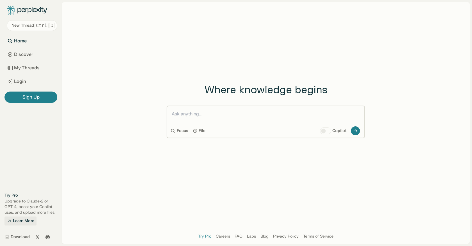
Task: Click the Sign Up button
Action: [x=31, y=97]
